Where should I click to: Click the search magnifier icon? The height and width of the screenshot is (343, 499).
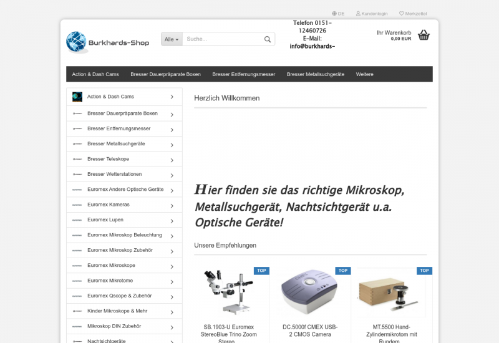pos(268,39)
